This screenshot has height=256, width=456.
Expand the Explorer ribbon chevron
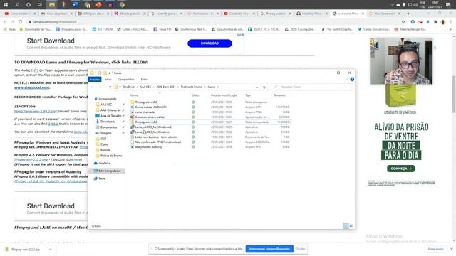(x=347, y=79)
